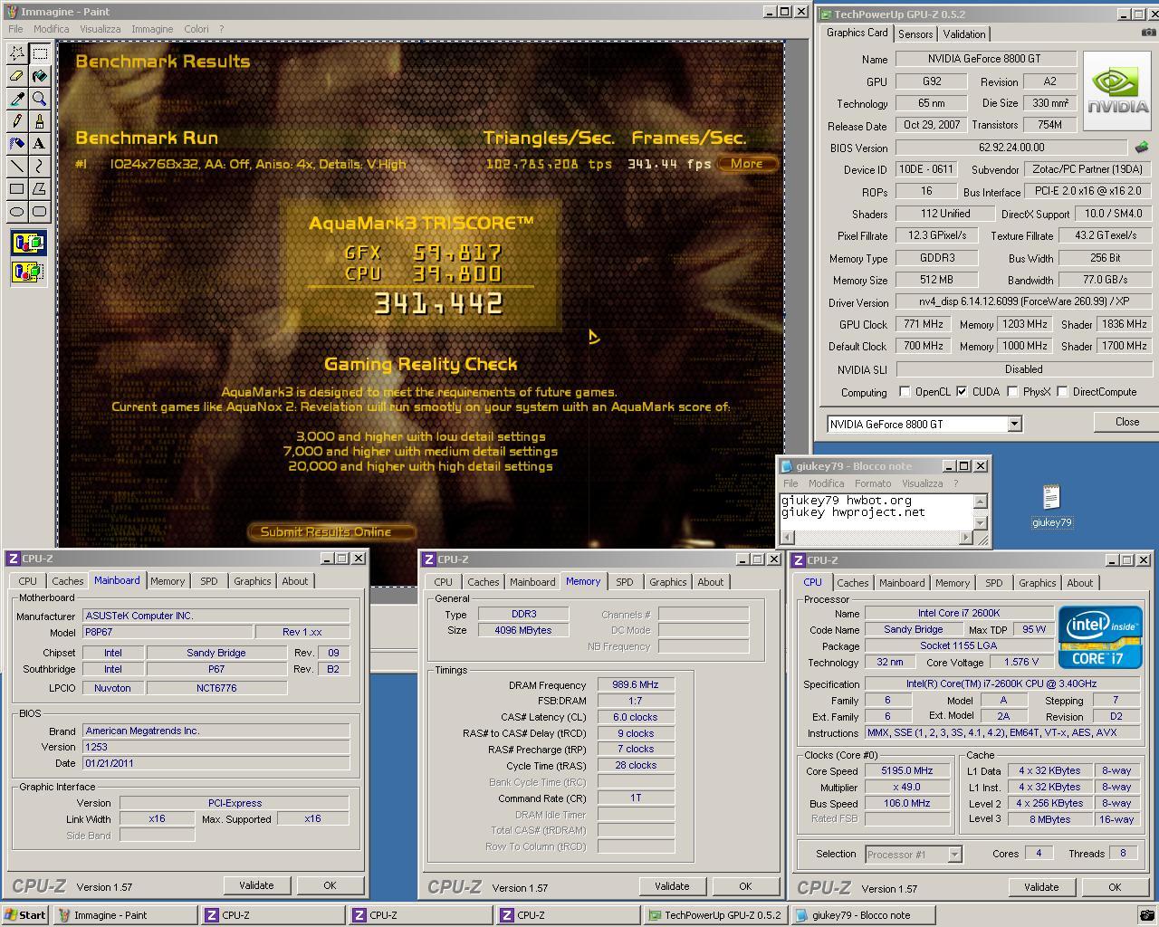Click Validate in the Mainboard CPU-Z window

256,885
